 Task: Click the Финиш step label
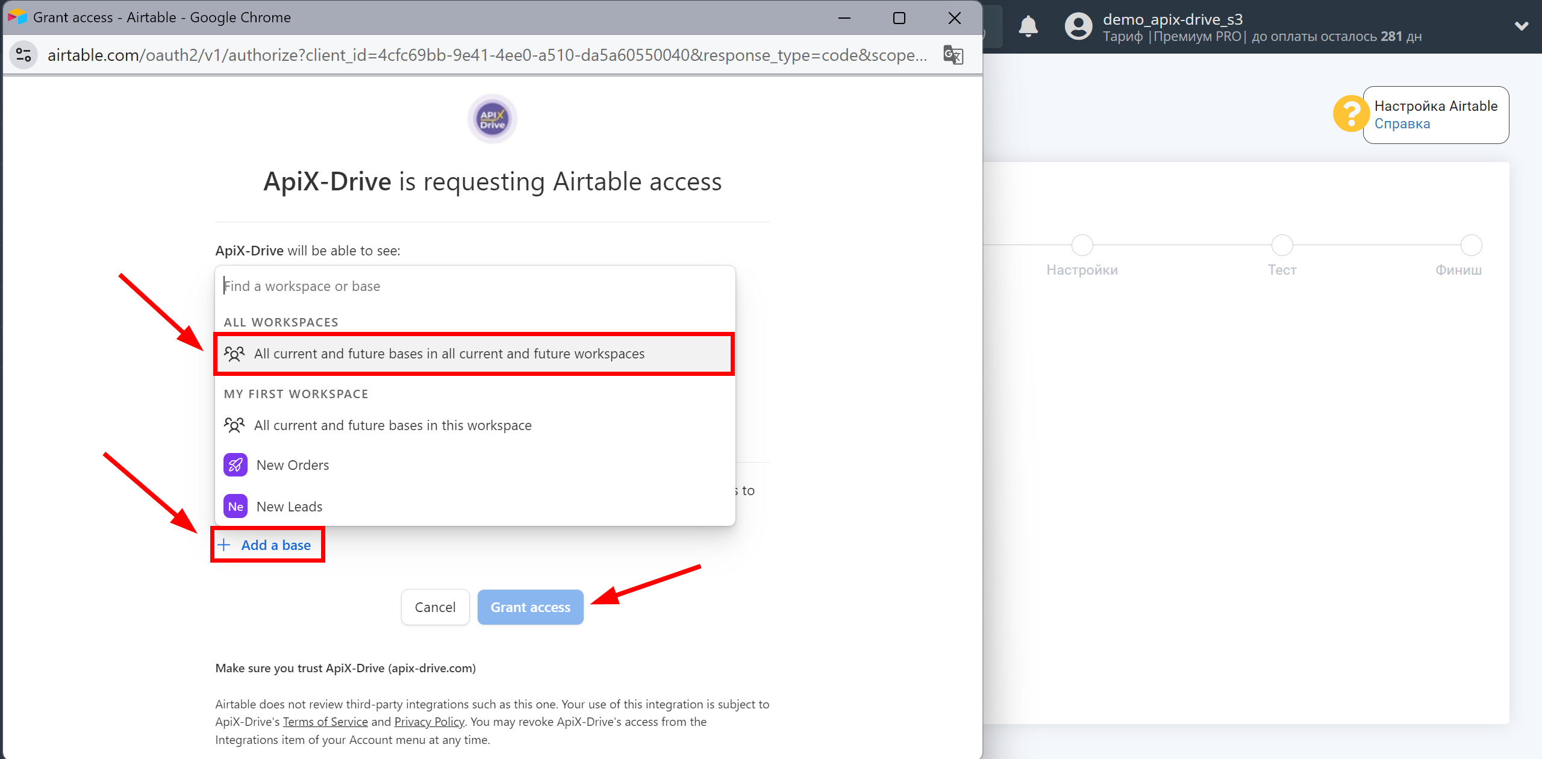pyautogui.click(x=1458, y=270)
